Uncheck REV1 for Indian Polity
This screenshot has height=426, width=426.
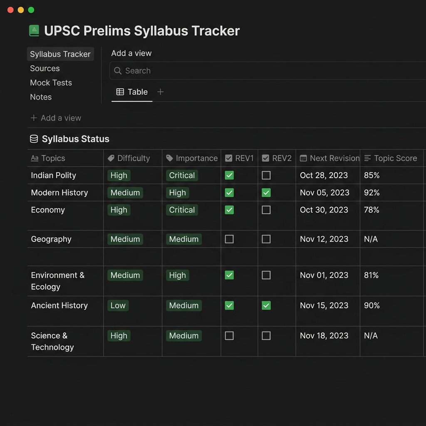[x=229, y=175]
